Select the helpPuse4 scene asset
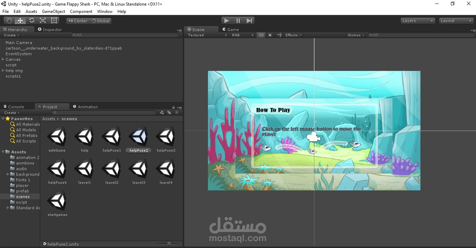Screen dimensions: 476x248 point(57,171)
